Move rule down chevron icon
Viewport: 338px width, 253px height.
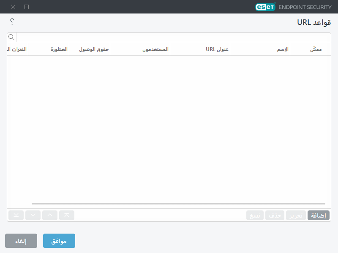point(33,215)
